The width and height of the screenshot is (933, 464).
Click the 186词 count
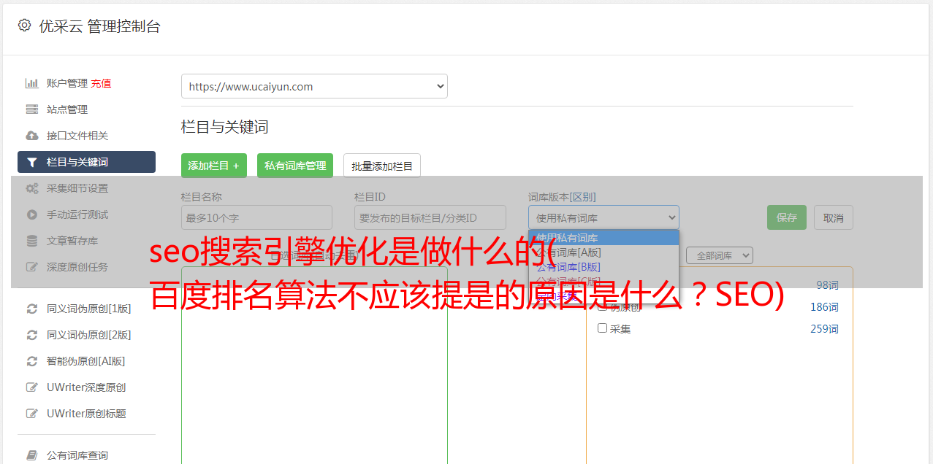[824, 307]
